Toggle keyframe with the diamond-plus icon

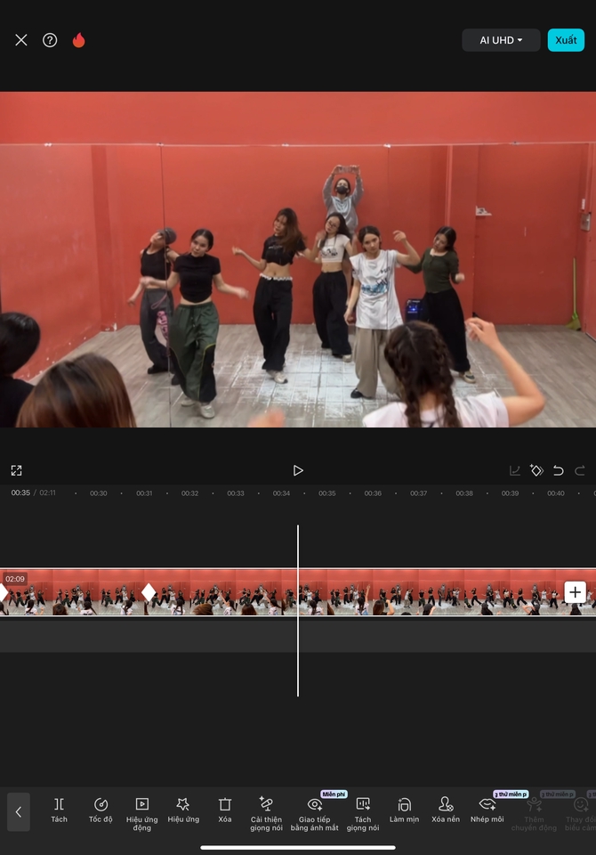click(536, 470)
